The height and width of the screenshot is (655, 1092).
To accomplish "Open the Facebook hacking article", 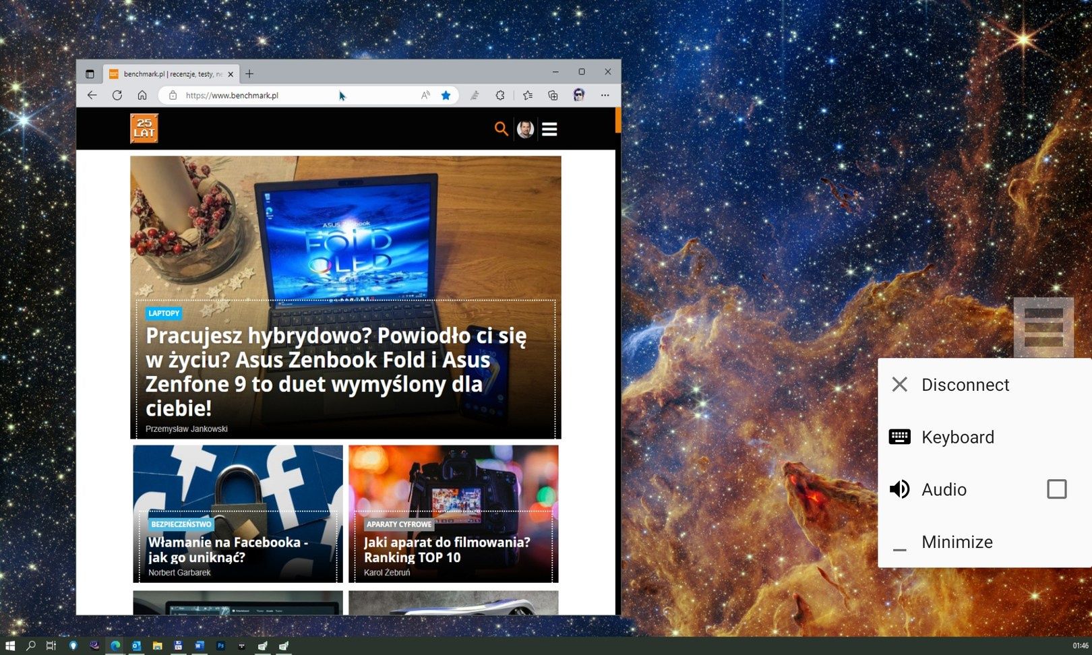I will (x=228, y=549).
